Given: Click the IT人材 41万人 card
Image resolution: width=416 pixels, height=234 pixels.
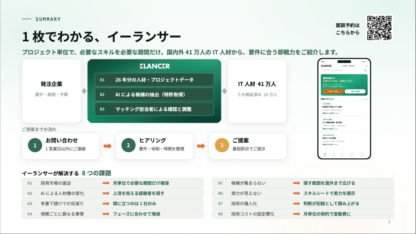Looking at the screenshot, I should (x=257, y=91).
